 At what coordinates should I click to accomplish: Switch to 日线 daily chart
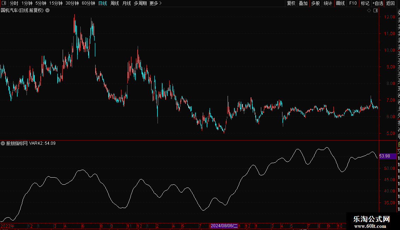(103, 3)
